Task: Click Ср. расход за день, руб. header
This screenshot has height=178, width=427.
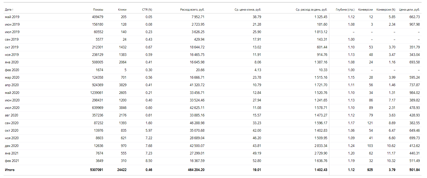Action: point(311,10)
